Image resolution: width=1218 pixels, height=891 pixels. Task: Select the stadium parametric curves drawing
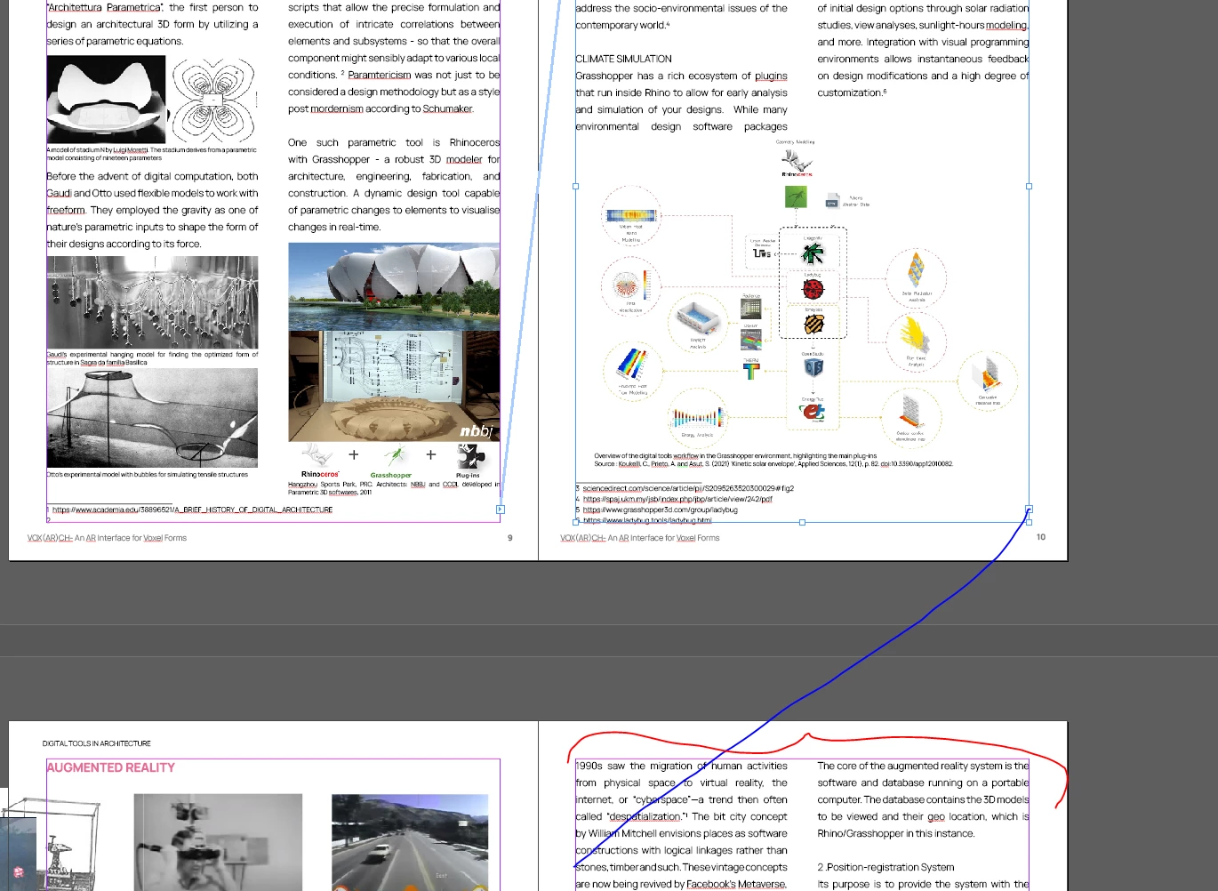tap(213, 100)
